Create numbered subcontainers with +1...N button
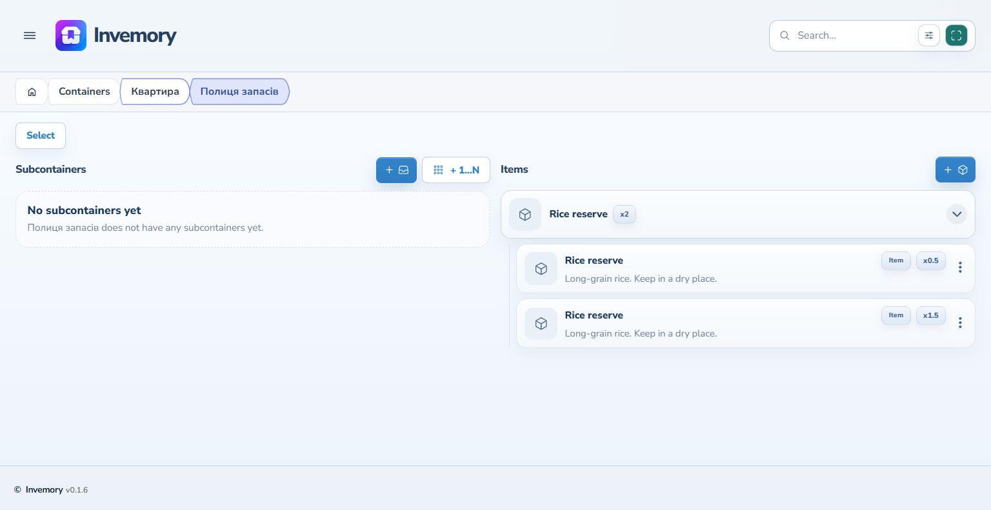991x510 pixels. (456, 170)
